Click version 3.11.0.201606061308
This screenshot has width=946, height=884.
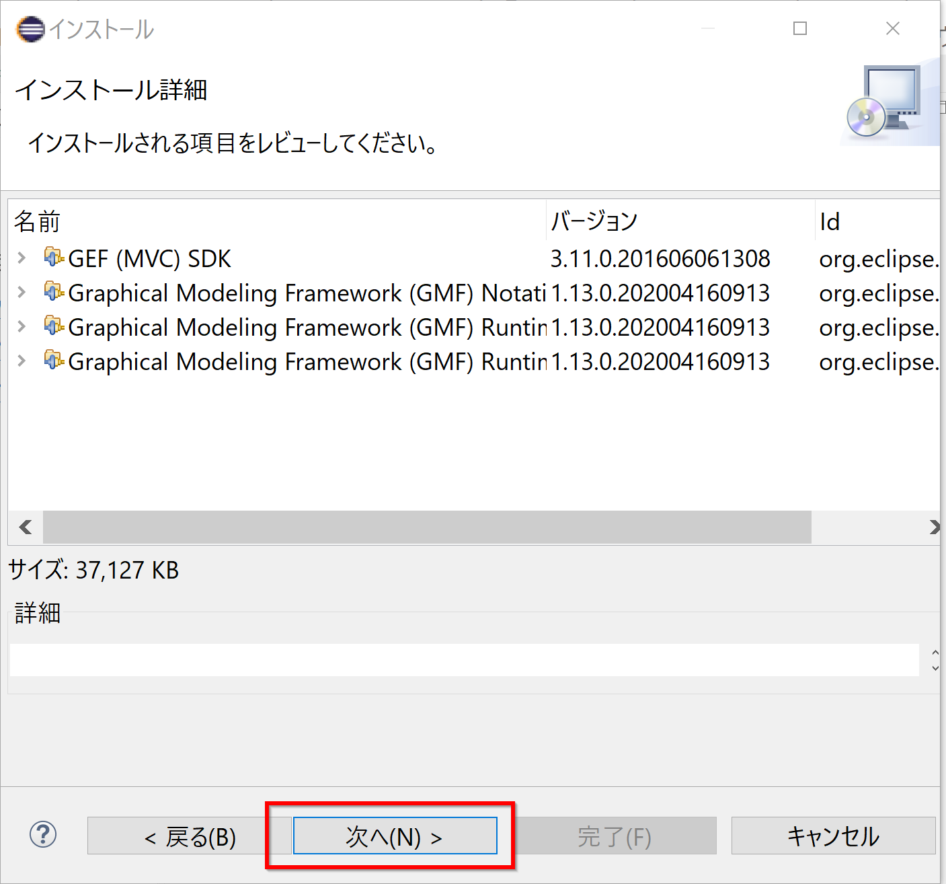click(660, 259)
